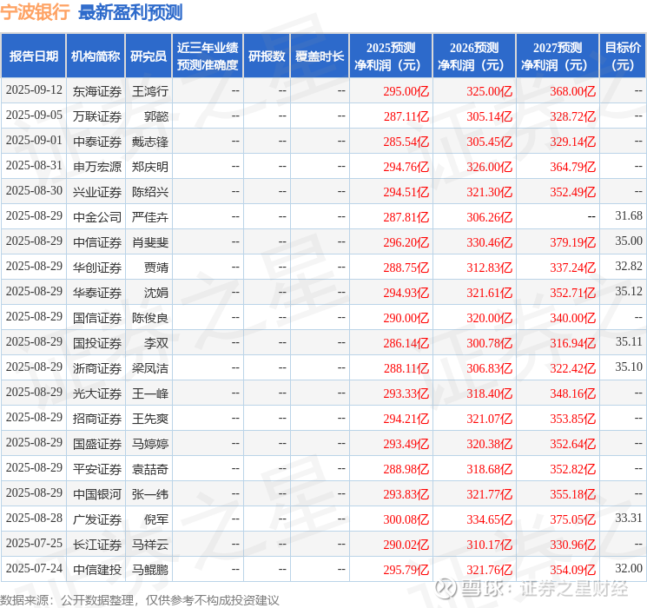Select the 平安证券 institution cell
The height and width of the screenshot is (608, 647).
coord(97,469)
